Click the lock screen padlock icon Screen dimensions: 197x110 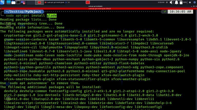click(190, 2)
